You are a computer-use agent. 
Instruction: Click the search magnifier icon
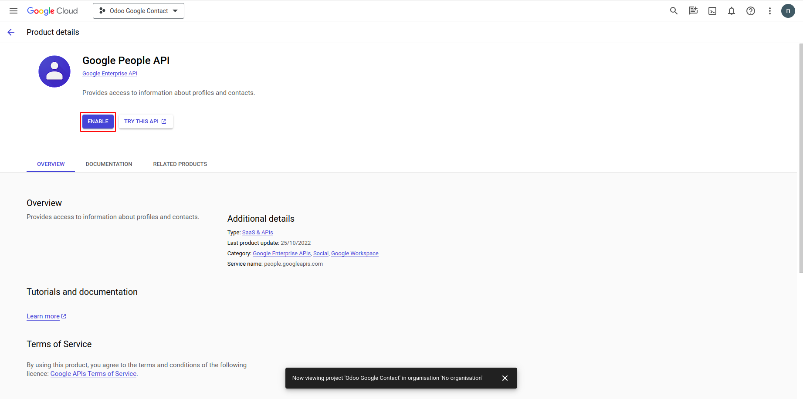tap(674, 11)
